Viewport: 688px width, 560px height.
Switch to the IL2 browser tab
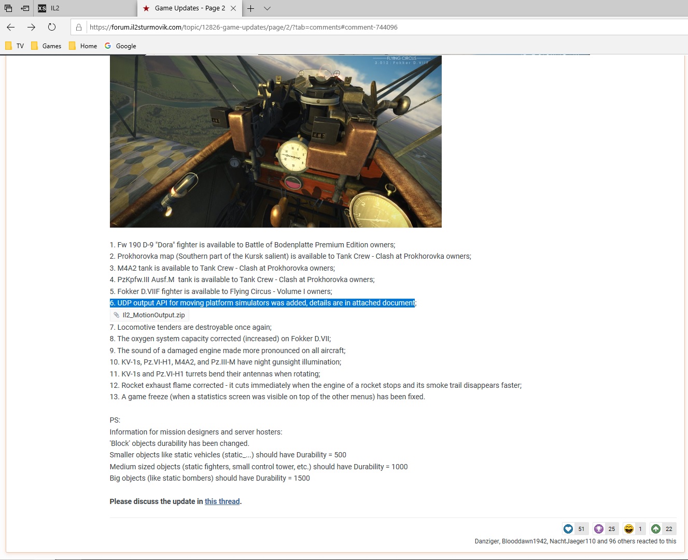[x=86, y=8]
